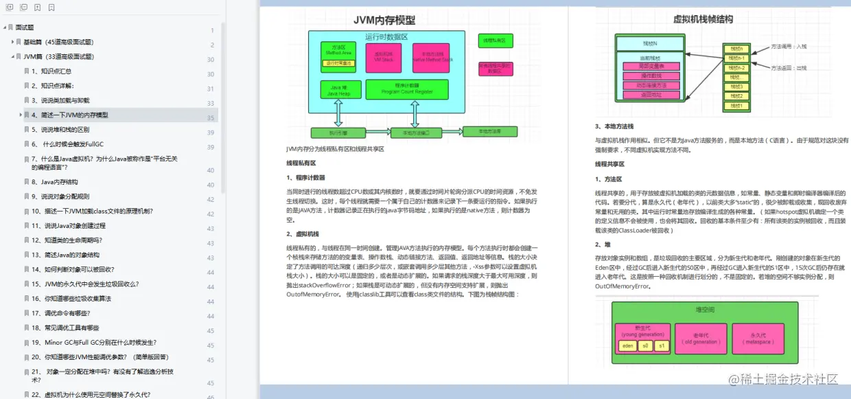This screenshot has width=851, height=399.
Task: Click the 栈帧N box in stack frame diagram
Action: pyautogui.click(x=649, y=44)
